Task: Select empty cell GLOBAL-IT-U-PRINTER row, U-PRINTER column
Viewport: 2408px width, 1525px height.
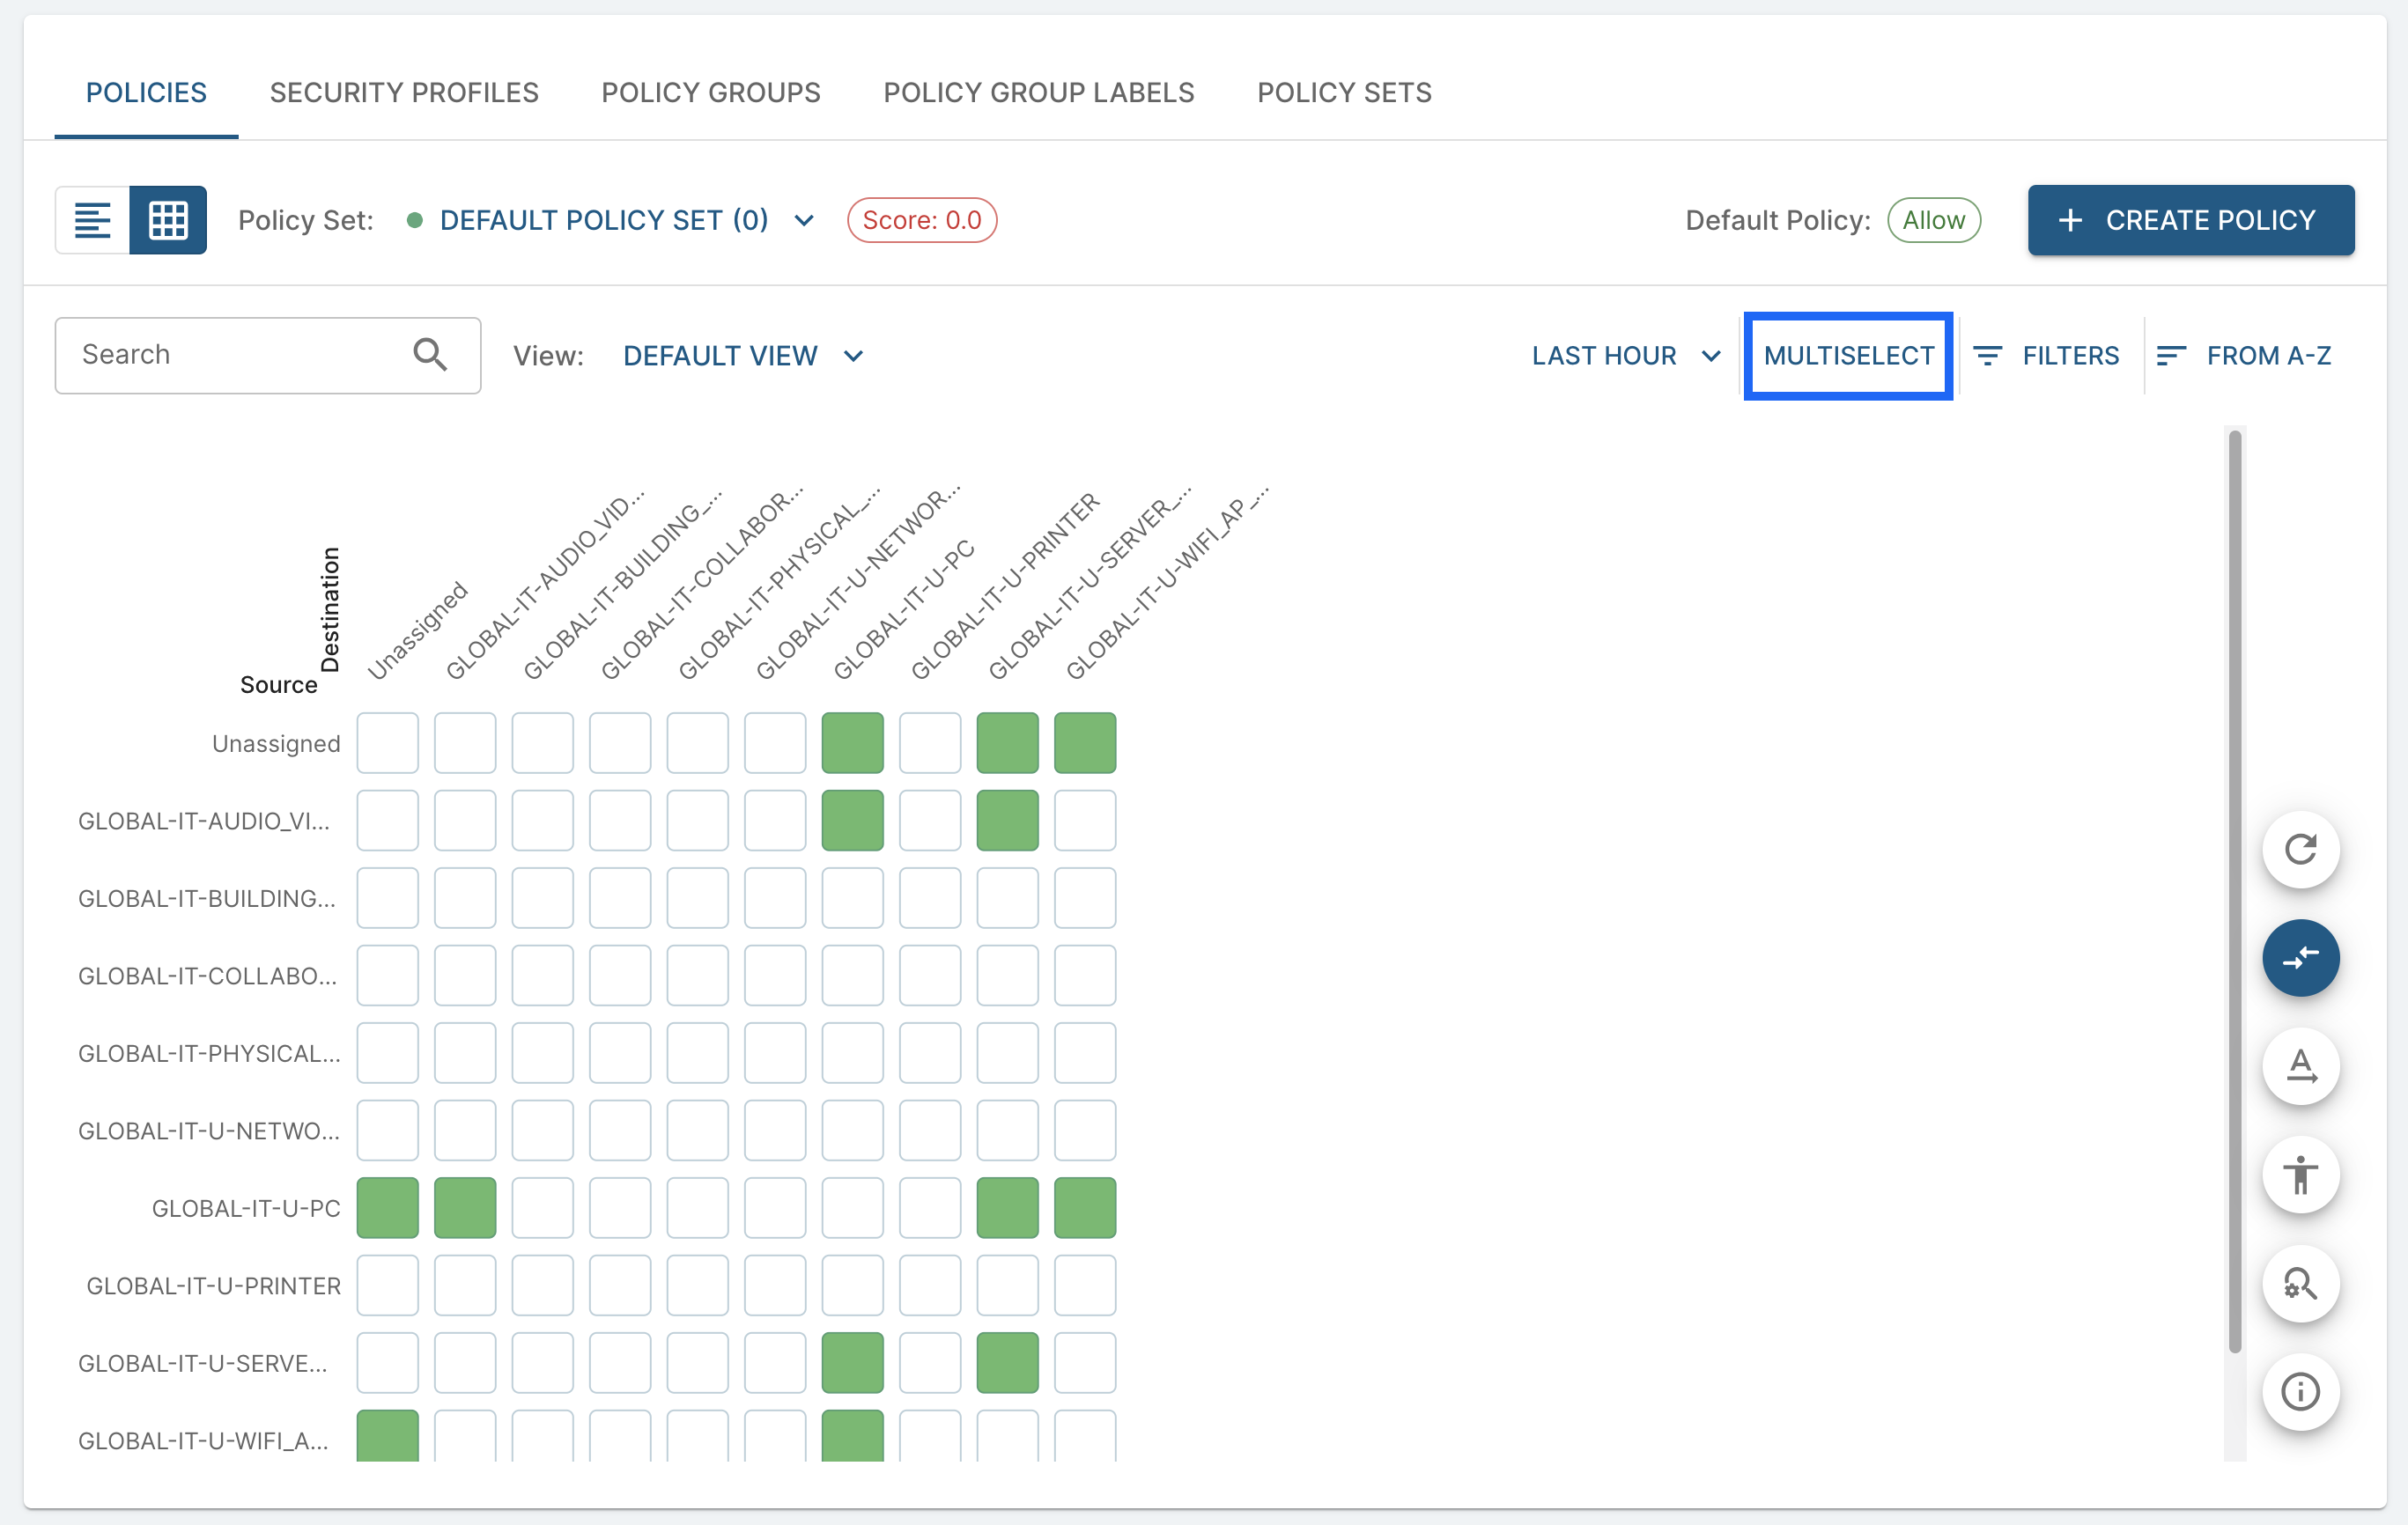Action: tap(930, 1285)
